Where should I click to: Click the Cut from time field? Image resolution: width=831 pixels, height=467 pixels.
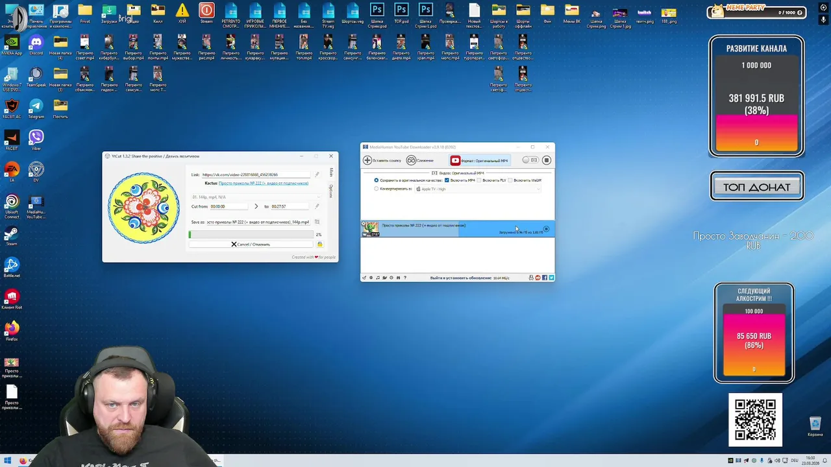coord(229,206)
